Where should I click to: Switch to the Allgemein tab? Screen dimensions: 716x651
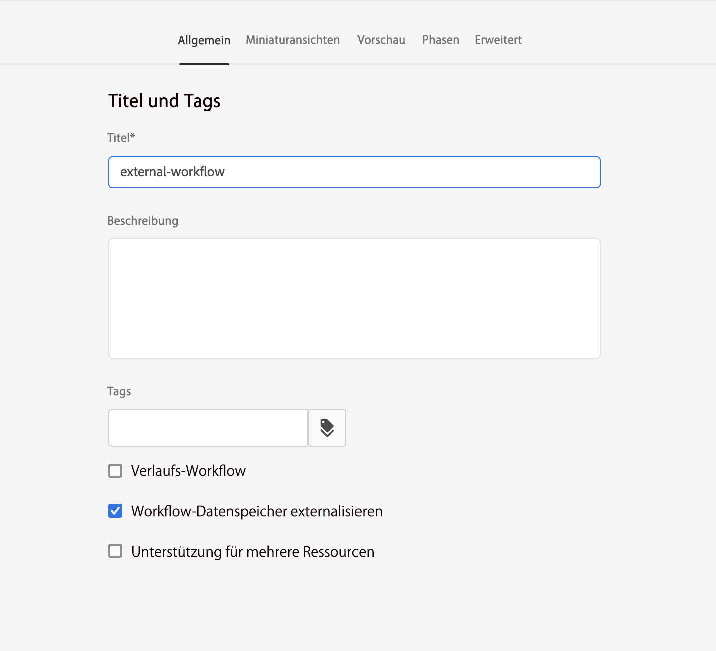tap(204, 40)
